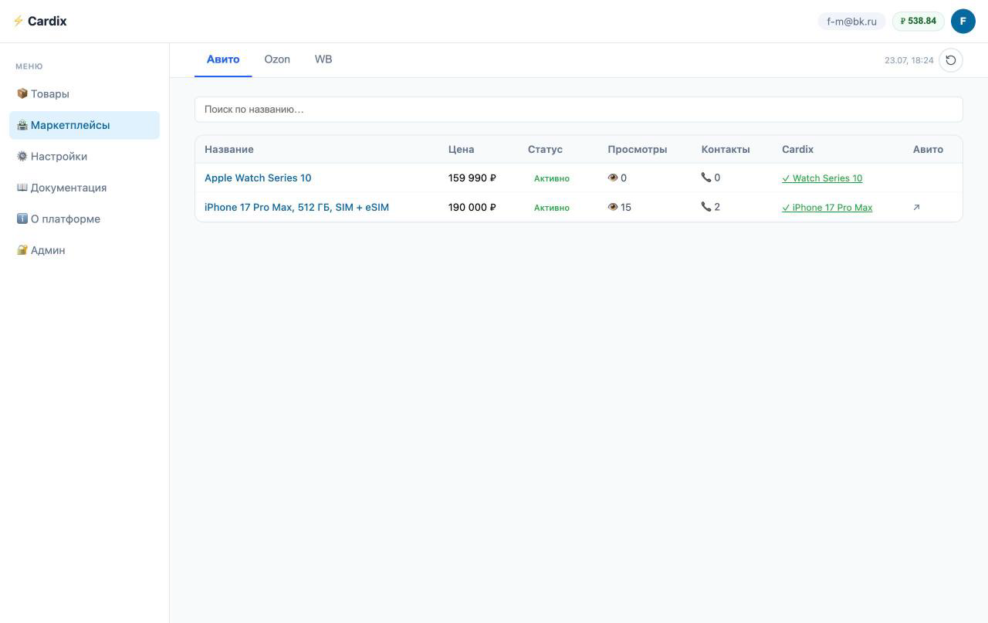Open Админ in the sidebar menu
This screenshot has height=623, width=988.
coord(84,250)
